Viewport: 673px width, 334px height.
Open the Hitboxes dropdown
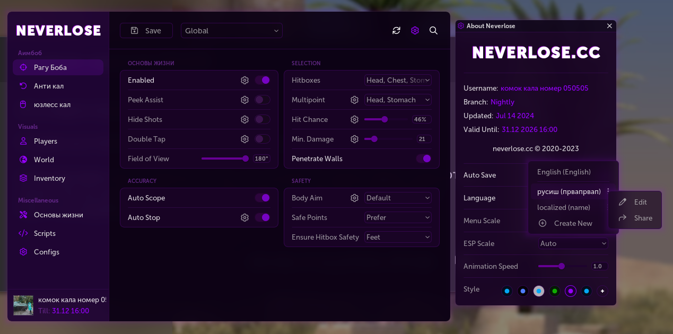(x=398, y=80)
